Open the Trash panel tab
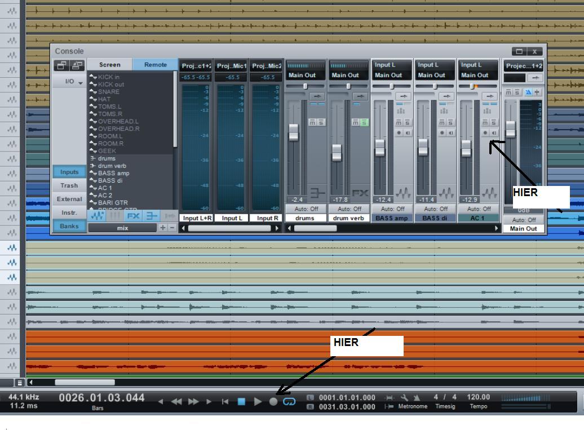Screen dimensions: 584x430 coord(69,185)
